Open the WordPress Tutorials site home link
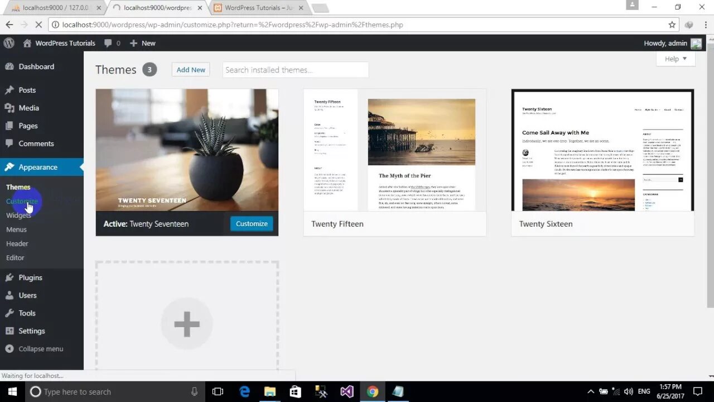 click(x=59, y=43)
